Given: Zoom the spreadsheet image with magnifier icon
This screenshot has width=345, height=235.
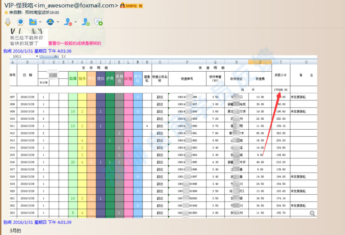Looking at the screenshot, I should (312, 213).
